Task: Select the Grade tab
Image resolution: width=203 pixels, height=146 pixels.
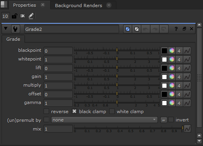Action: pyautogui.click(x=13, y=39)
